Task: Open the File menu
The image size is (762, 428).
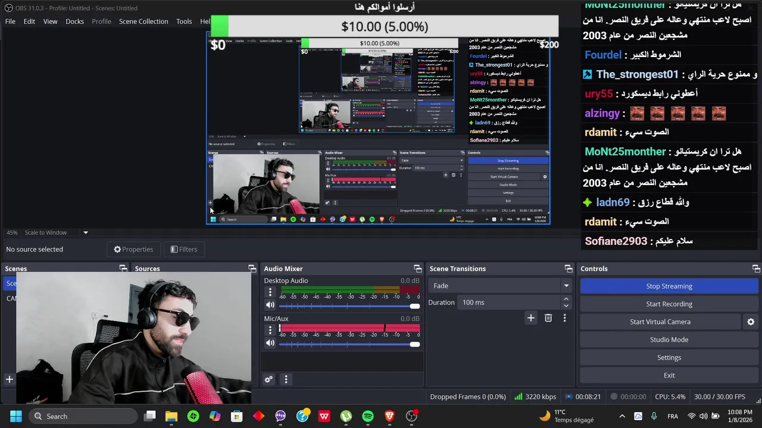Action: click(x=10, y=21)
